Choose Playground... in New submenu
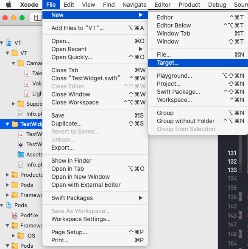Screen dimensions: 248x249 point(198,76)
